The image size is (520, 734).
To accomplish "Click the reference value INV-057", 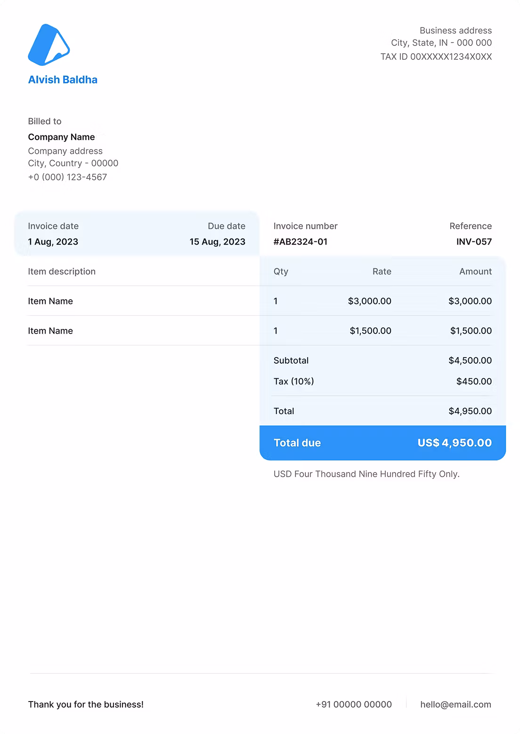I will (x=474, y=242).
